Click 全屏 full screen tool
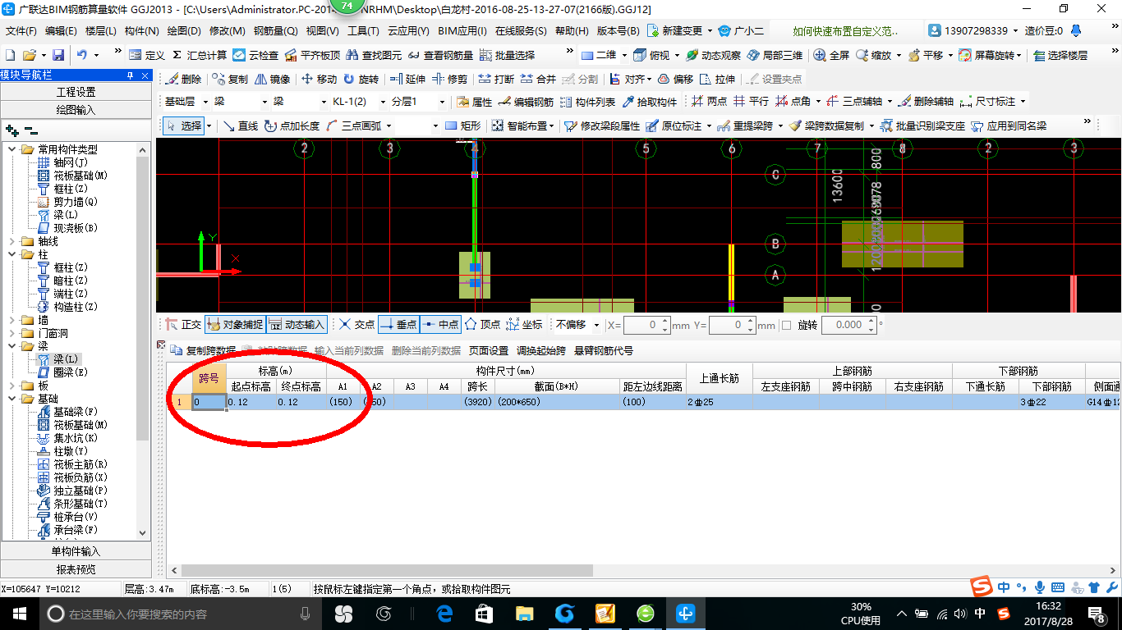This screenshot has width=1122, height=630. [831, 55]
